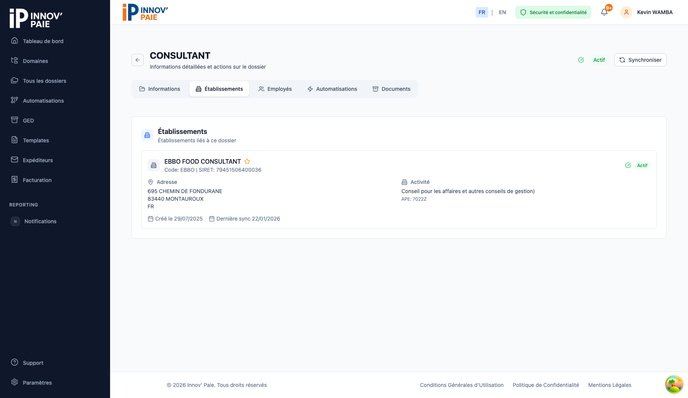The image size is (688, 398).
Task: Click the Synchroniser button
Action: (640, 60)
